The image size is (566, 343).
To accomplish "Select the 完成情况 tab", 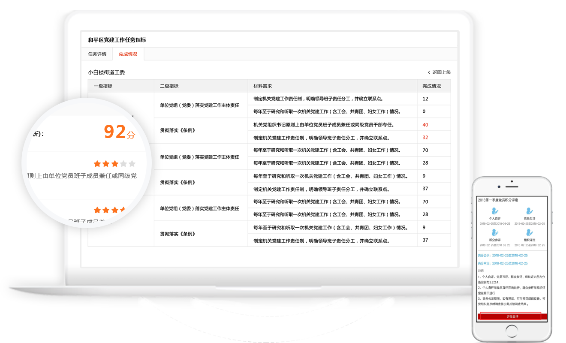I will tap(128, 54).
